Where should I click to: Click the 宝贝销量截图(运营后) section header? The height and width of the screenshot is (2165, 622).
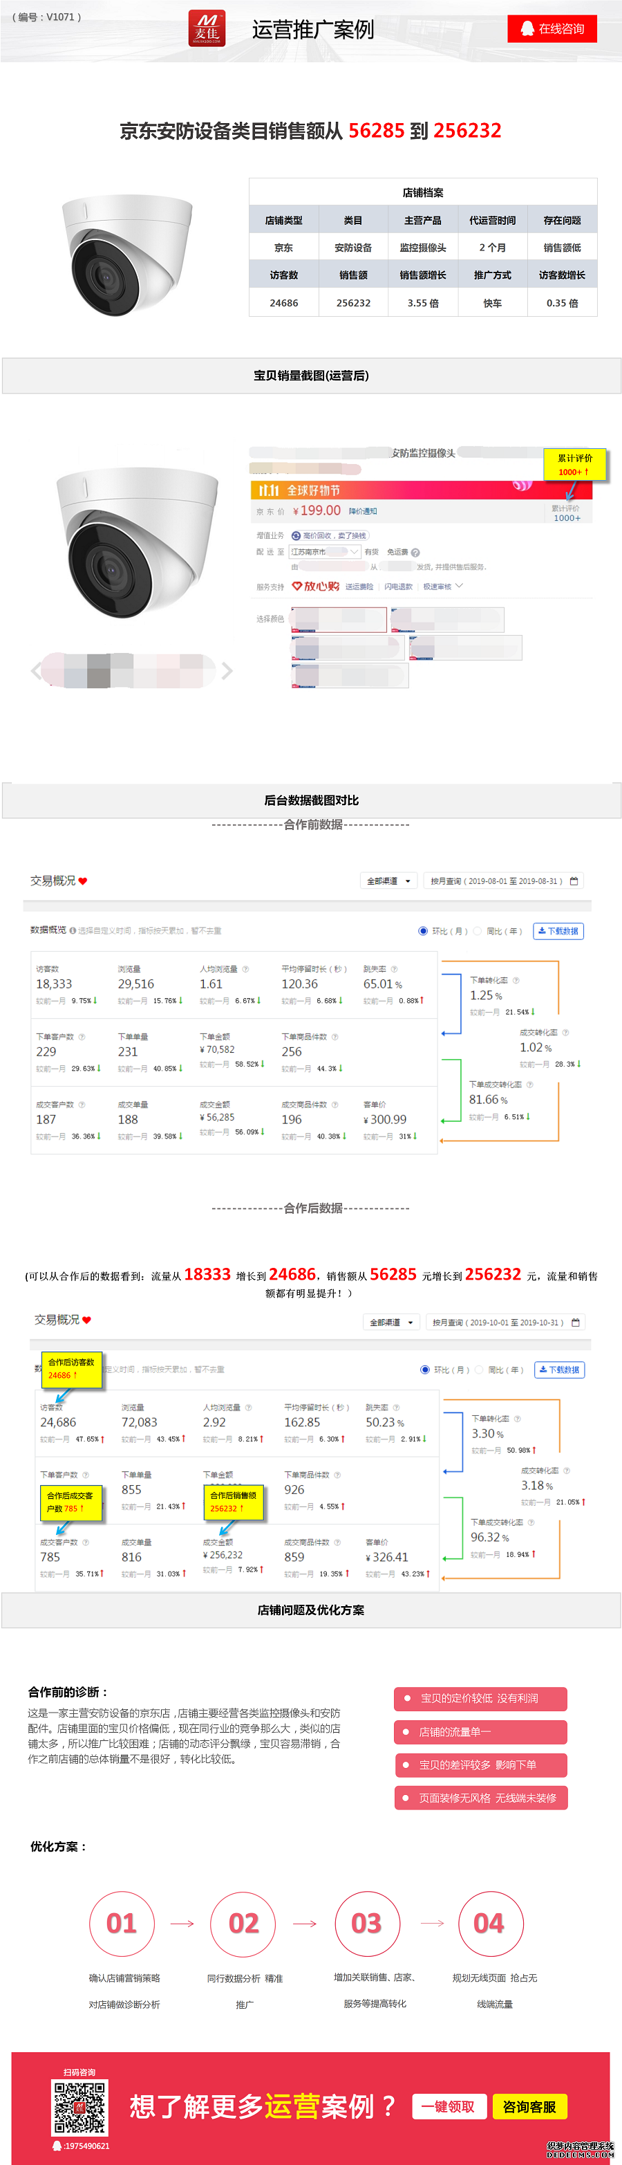coord(312,376)
